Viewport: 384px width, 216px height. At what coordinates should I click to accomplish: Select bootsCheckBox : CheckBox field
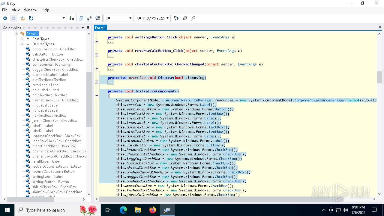[x=54, y=49]
